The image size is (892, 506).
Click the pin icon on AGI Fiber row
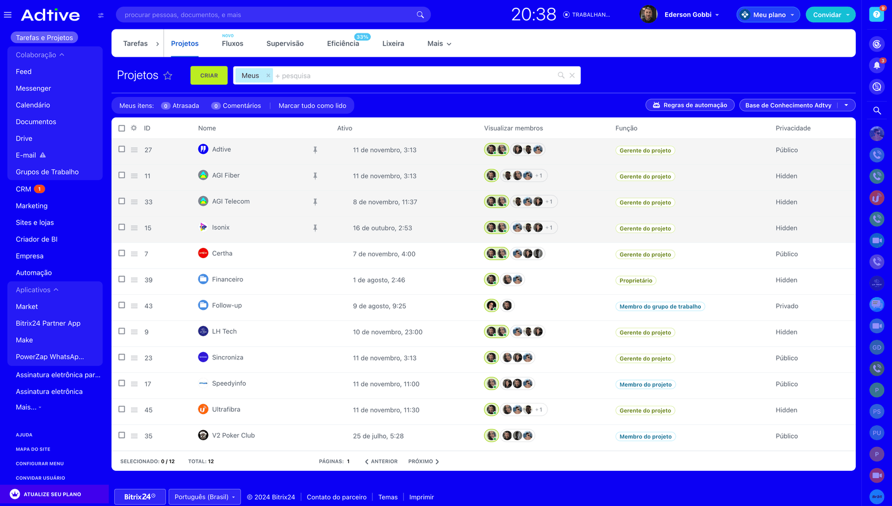[315, 176]
